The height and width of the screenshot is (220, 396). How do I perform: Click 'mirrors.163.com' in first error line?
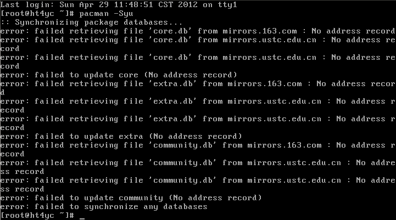[x=260, y=31]
